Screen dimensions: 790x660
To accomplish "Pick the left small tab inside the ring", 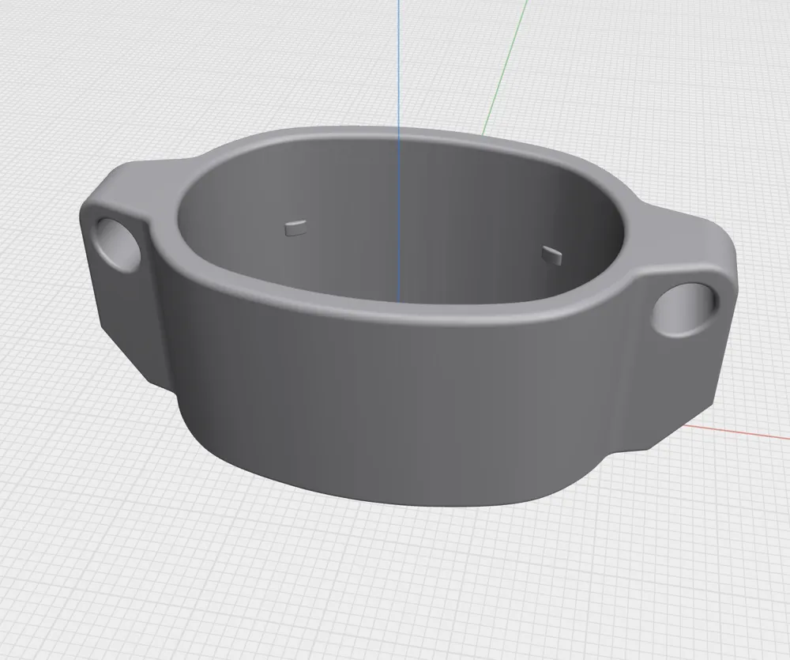I will pyautogui.click(x=295, y=228).
